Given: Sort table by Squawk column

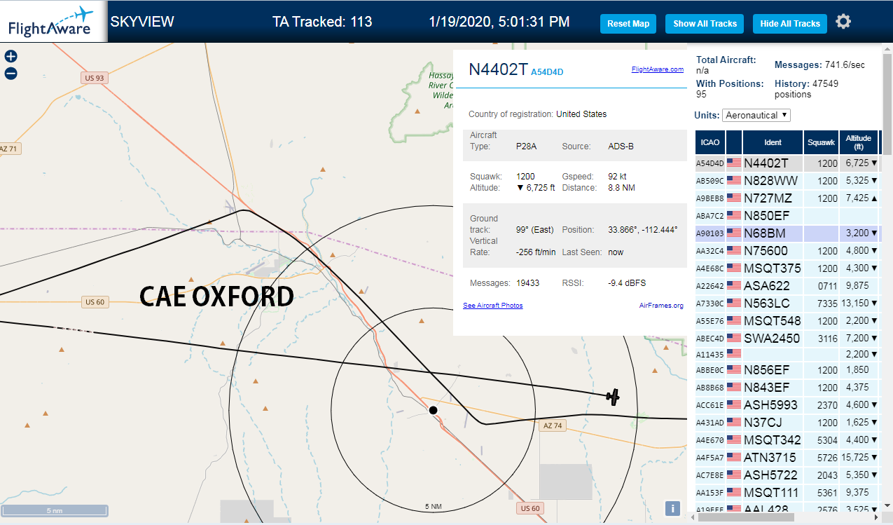Looking at the screenshot, I should pos(821,142).
